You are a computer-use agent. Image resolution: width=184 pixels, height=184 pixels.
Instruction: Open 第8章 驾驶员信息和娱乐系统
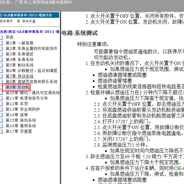[x=32, y=82]
